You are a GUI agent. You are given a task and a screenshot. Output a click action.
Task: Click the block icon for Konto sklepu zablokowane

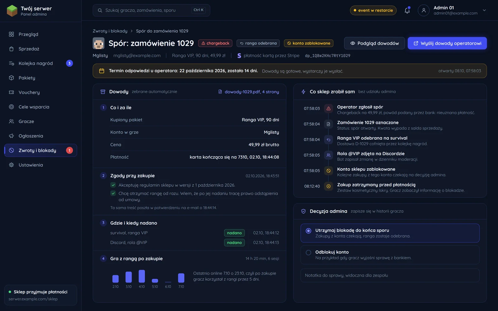328,171
